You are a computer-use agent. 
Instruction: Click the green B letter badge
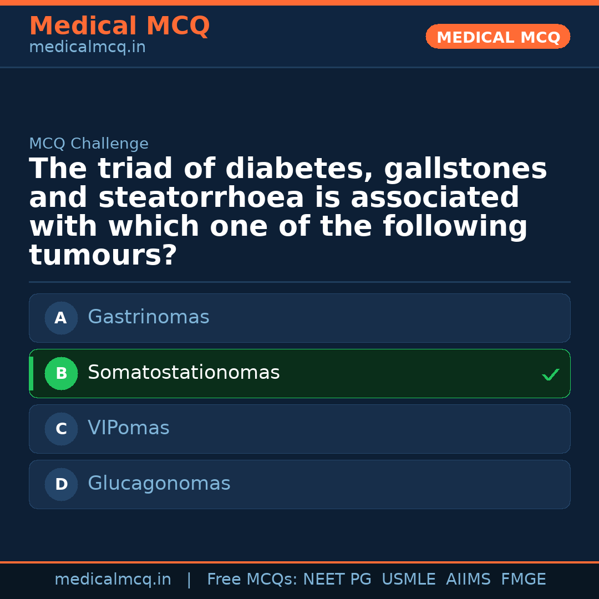pos(61,373)
